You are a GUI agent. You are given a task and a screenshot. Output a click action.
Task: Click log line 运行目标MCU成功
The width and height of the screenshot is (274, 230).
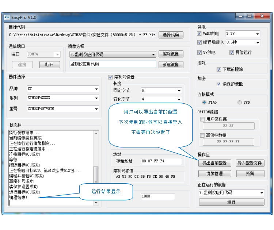24,192
